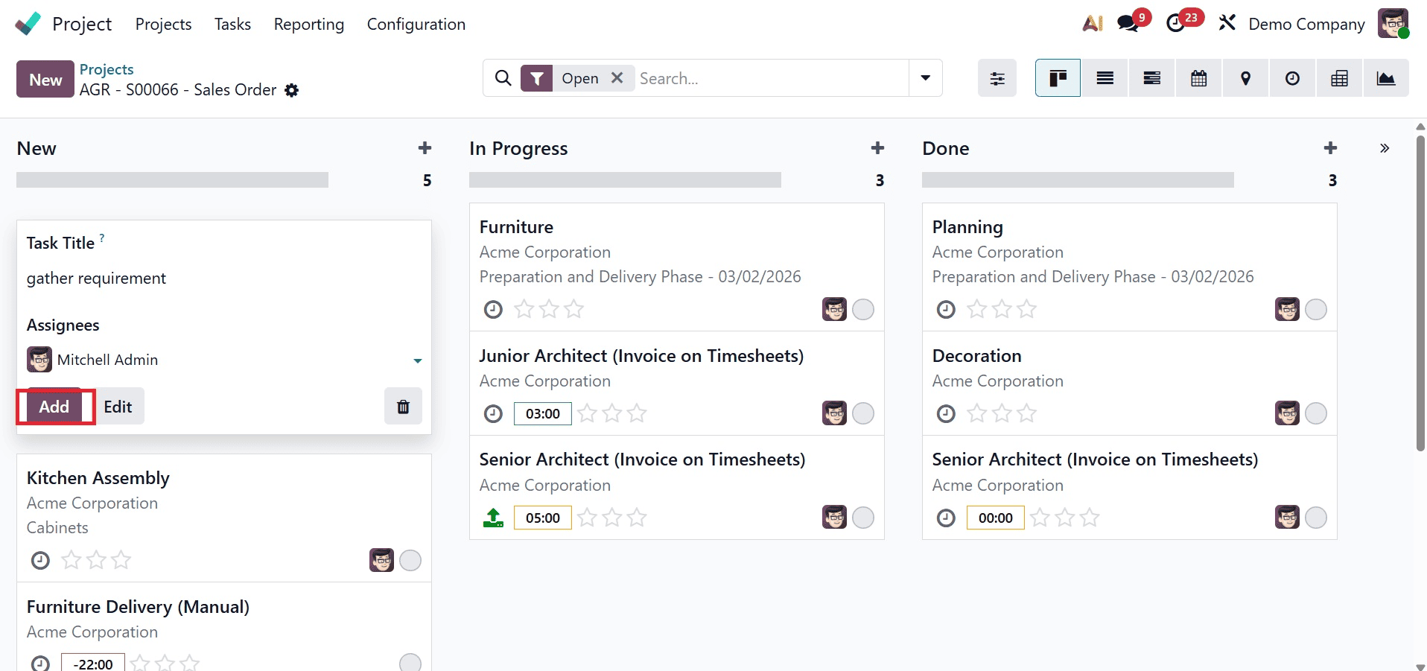Open the Assignees dropdown arrow

pos(418,360)
